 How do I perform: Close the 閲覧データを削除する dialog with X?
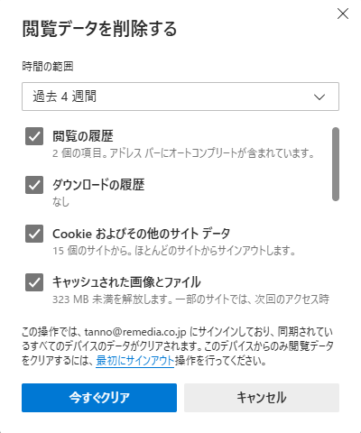[343, 14]
